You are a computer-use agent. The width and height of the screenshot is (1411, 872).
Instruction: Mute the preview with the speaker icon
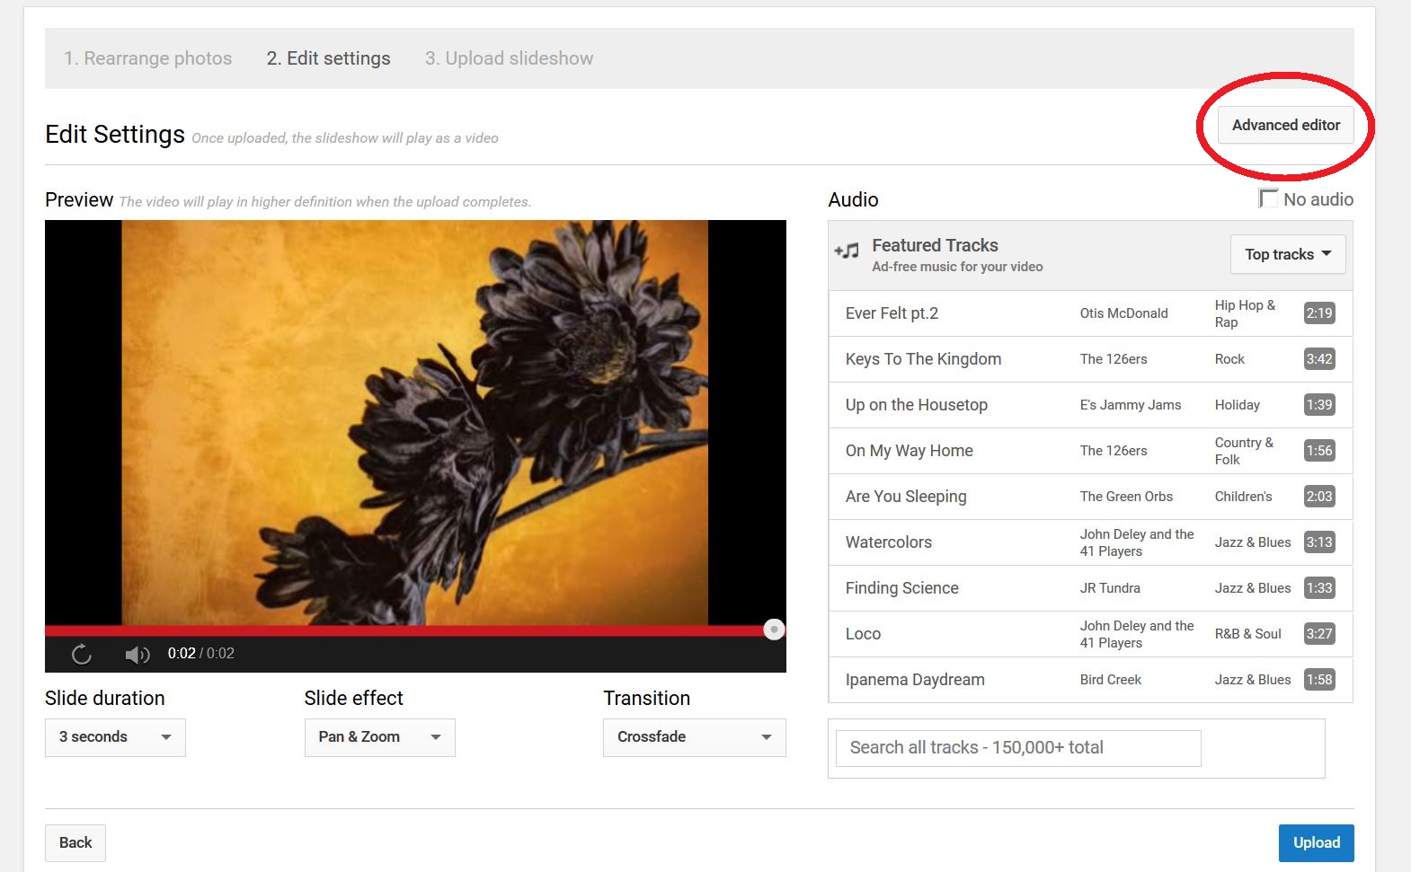tap(138, 655)
